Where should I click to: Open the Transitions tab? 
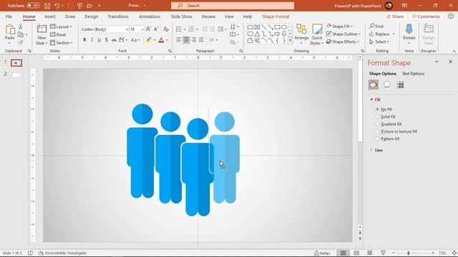[x=118, y=16]
